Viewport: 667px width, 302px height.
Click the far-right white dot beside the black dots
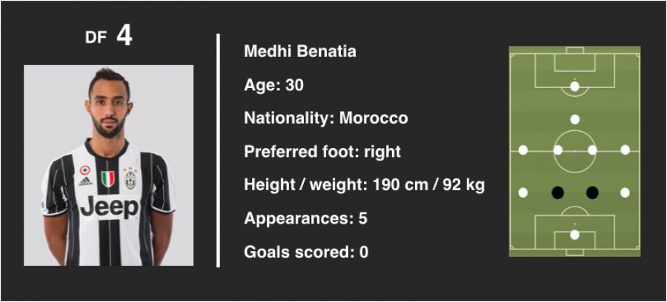click(625, 192)
